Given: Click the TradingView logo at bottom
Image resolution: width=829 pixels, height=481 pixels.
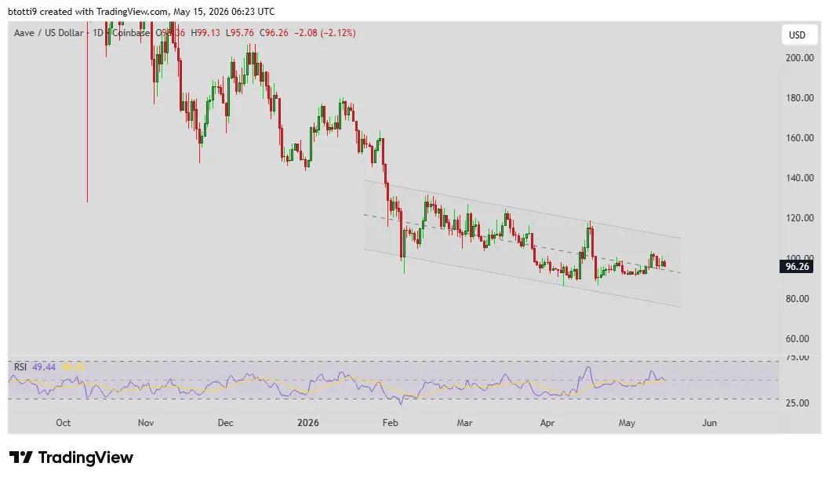Looking at the screenshot, I should (71, 457).
